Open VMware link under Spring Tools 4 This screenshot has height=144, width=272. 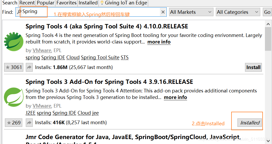[x=42, y=51]
